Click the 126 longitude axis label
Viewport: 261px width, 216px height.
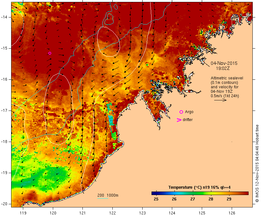tap(232, 213)
